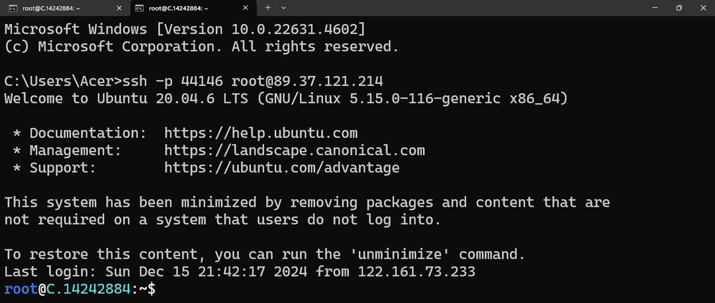
Task: Restore down the terminal window
Action: pyautogui.click(x=679, y=8)
